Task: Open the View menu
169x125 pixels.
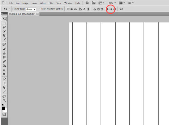Action: point(59,3)
